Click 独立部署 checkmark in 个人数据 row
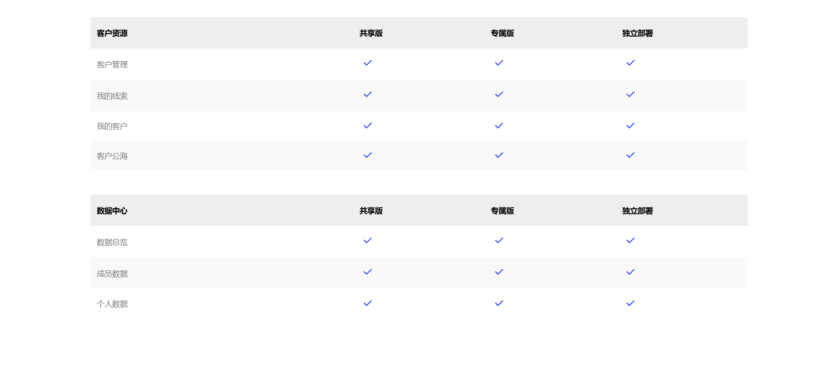 [x=630, y=303]
